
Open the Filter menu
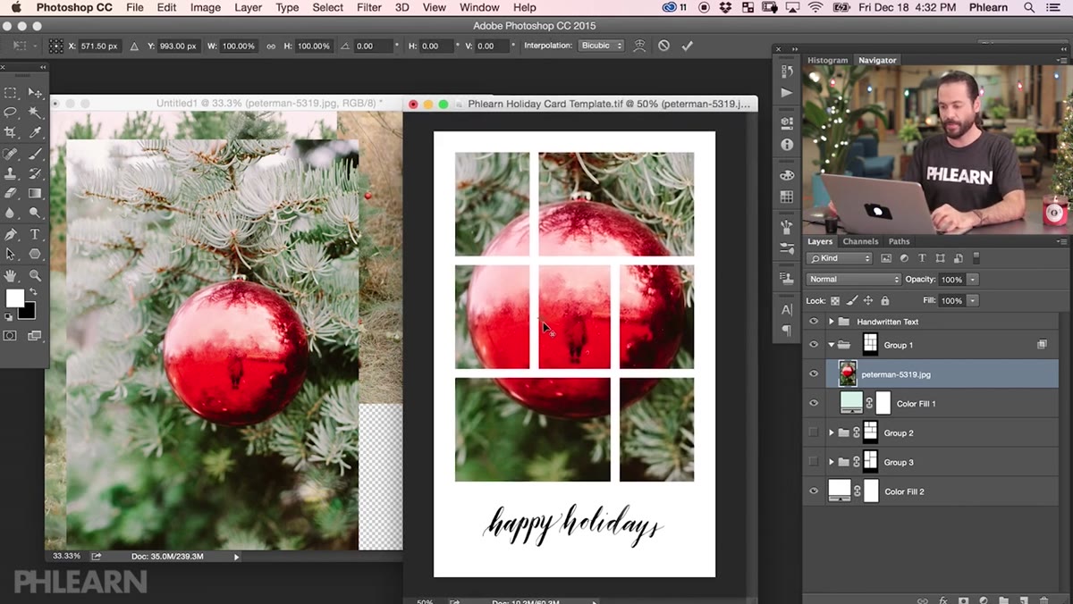pos(368,7)
